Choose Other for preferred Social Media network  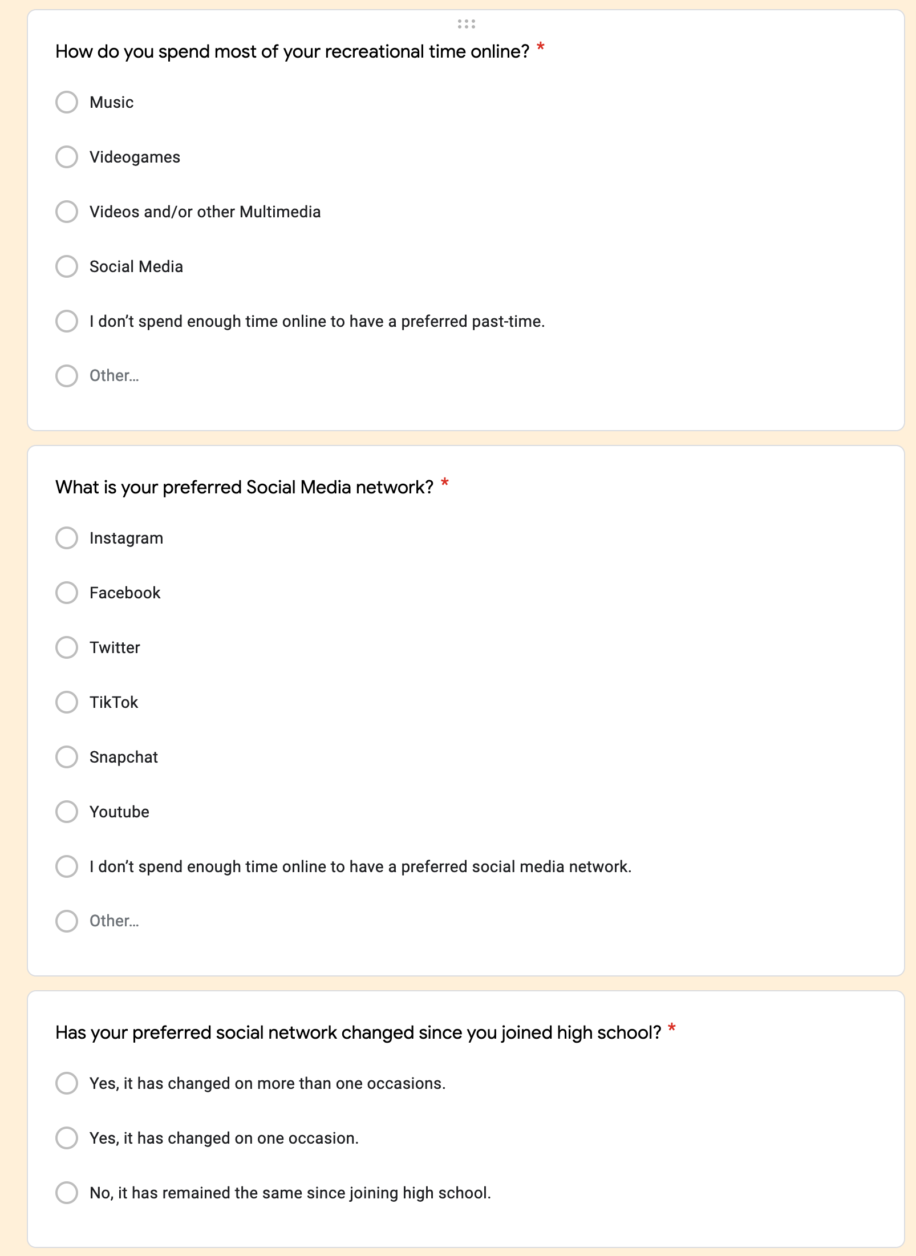point(67,921)
